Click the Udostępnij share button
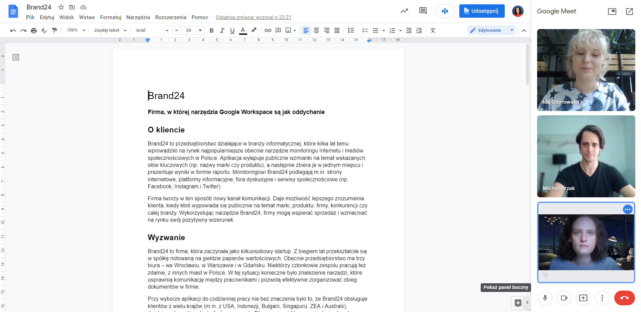 482,11
